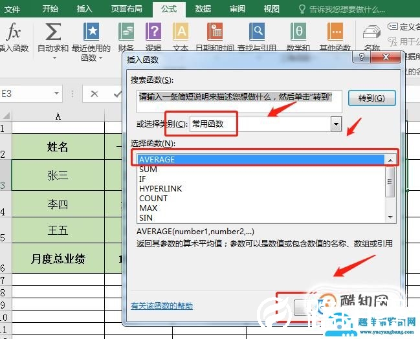Select cell containing 张三

click(x=58, y=175)
